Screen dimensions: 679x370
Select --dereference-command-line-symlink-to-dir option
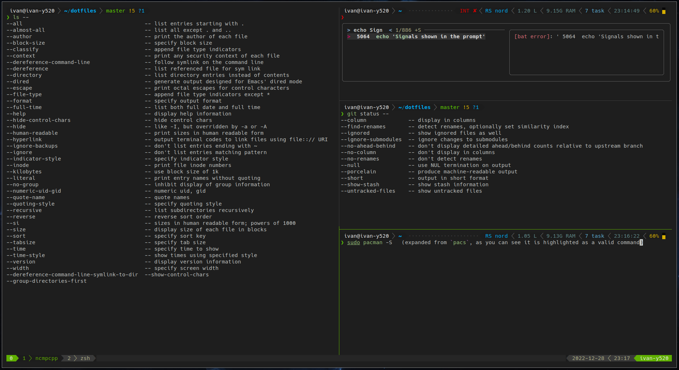(73, 275)
